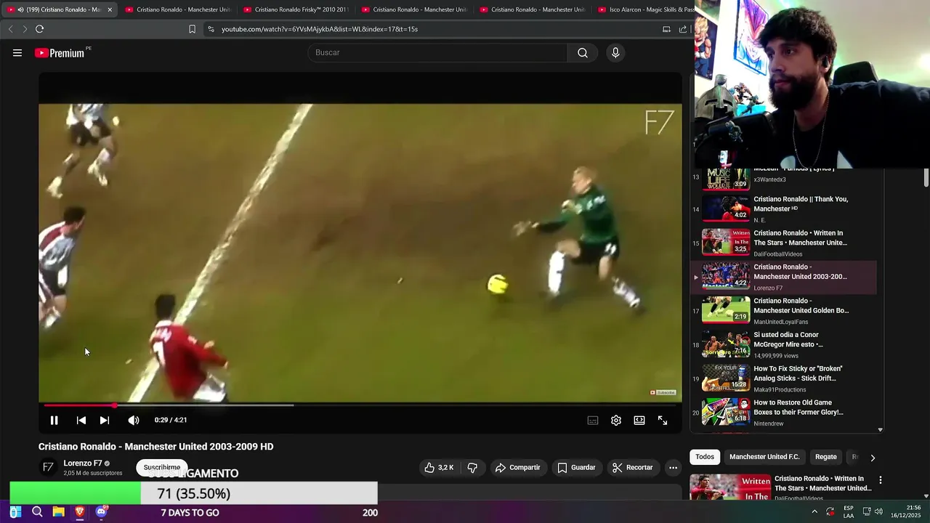Screen dimensions: 930x523
Task: Click Suscribirme button
Action: 162,468
